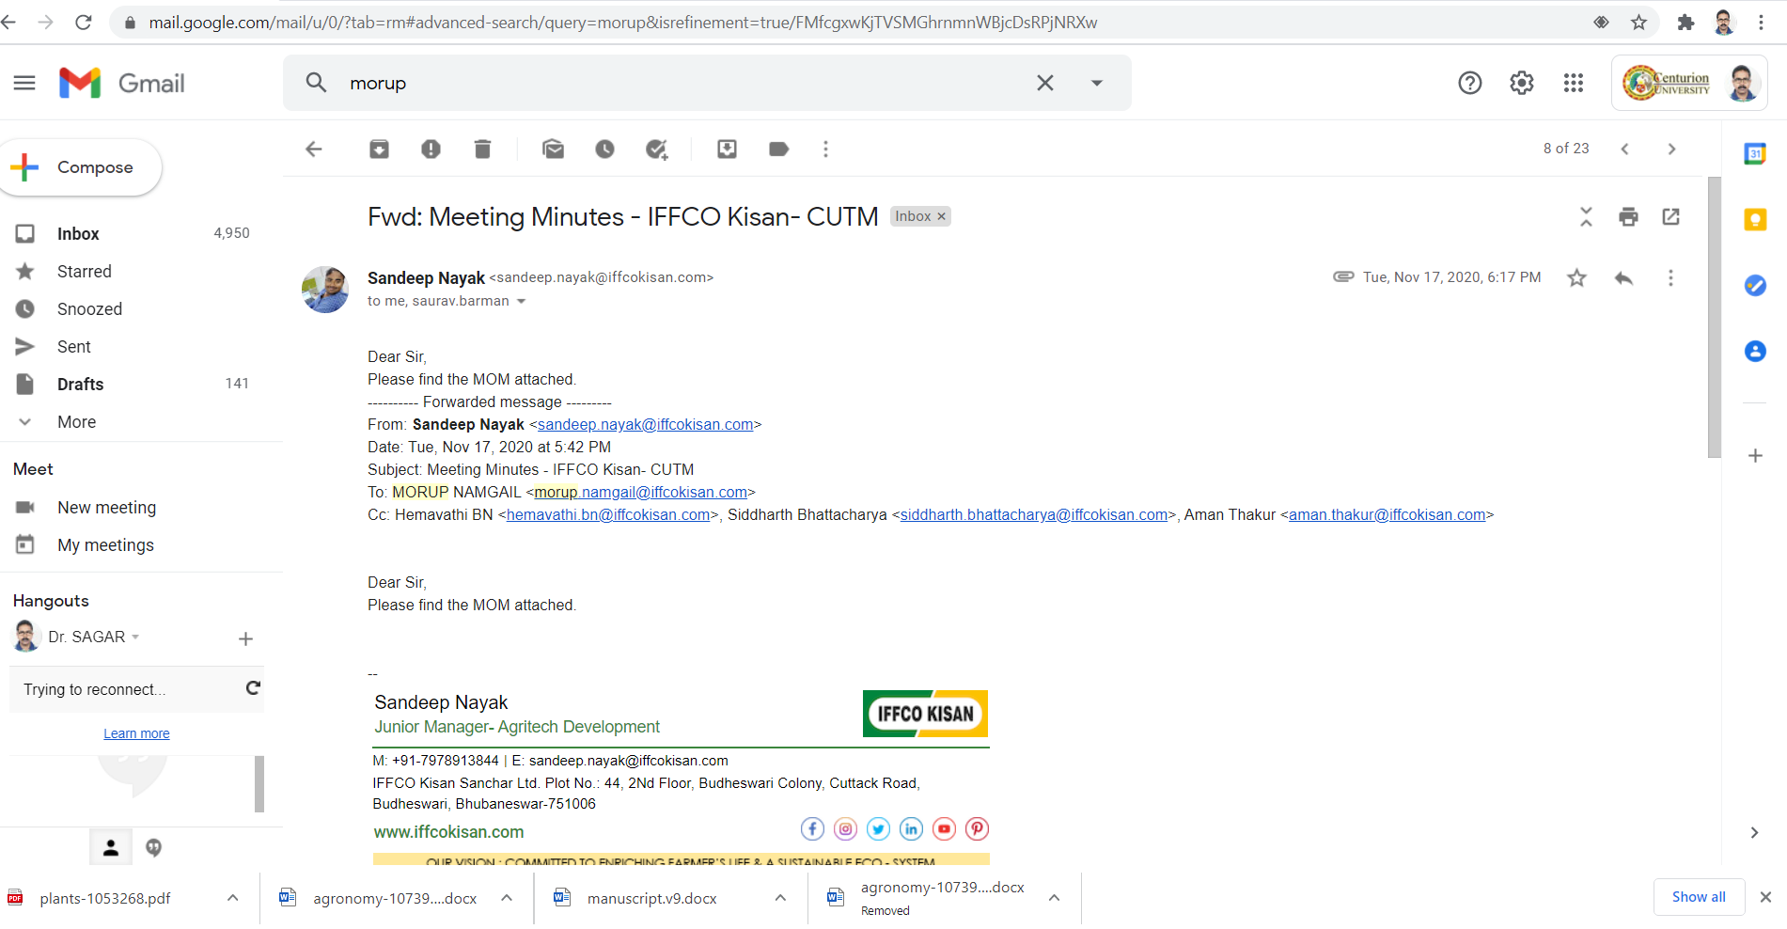Open www.iffcokisan.com website link
This screenshot has width=1787, height=929.
click(448, 832)
